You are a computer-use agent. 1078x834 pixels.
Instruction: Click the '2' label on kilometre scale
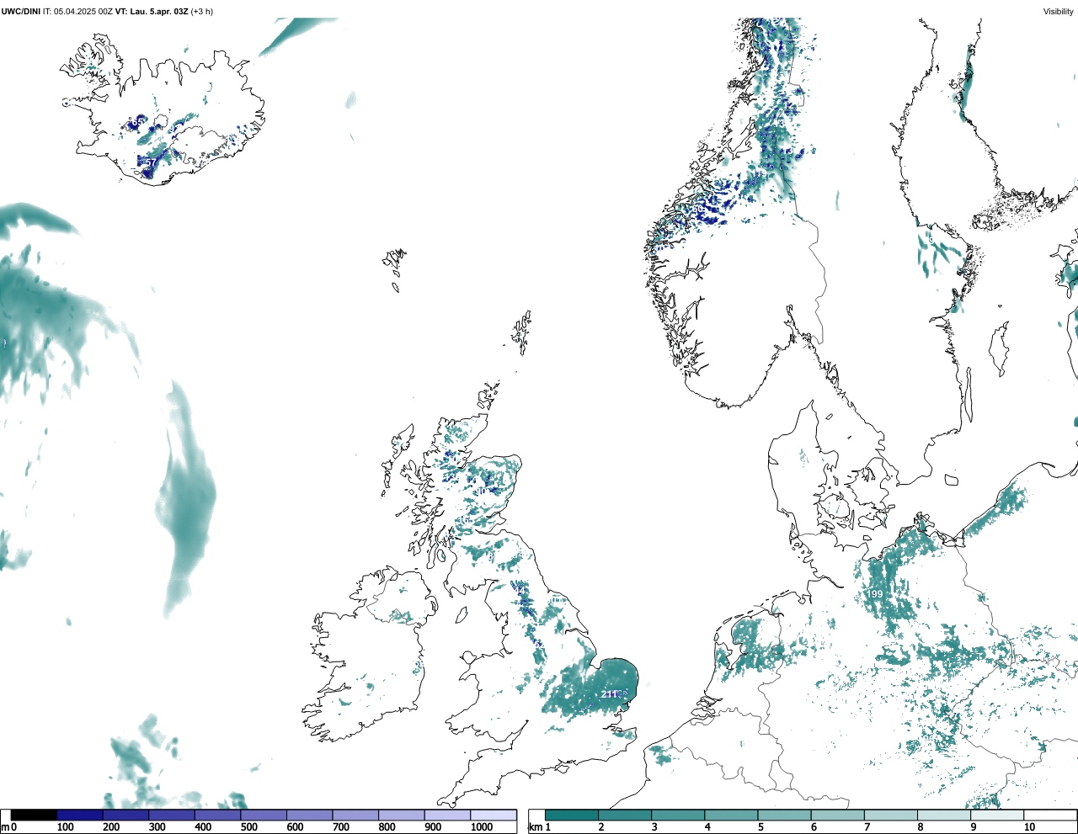click(601, 827)
